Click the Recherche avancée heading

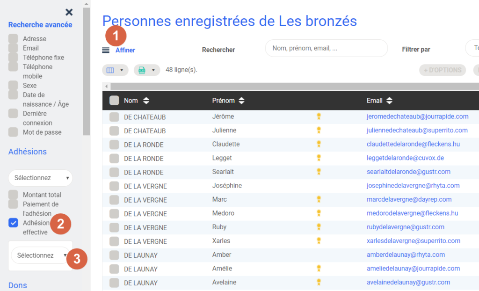40,25
